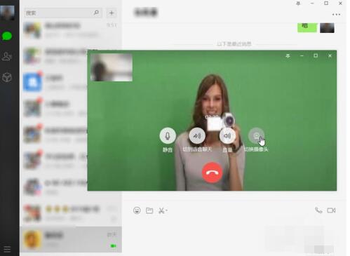Send a file using the folder icon
The height and width of the screenshot is (256, 350).
pyautogui.click(x=149, y=210)
